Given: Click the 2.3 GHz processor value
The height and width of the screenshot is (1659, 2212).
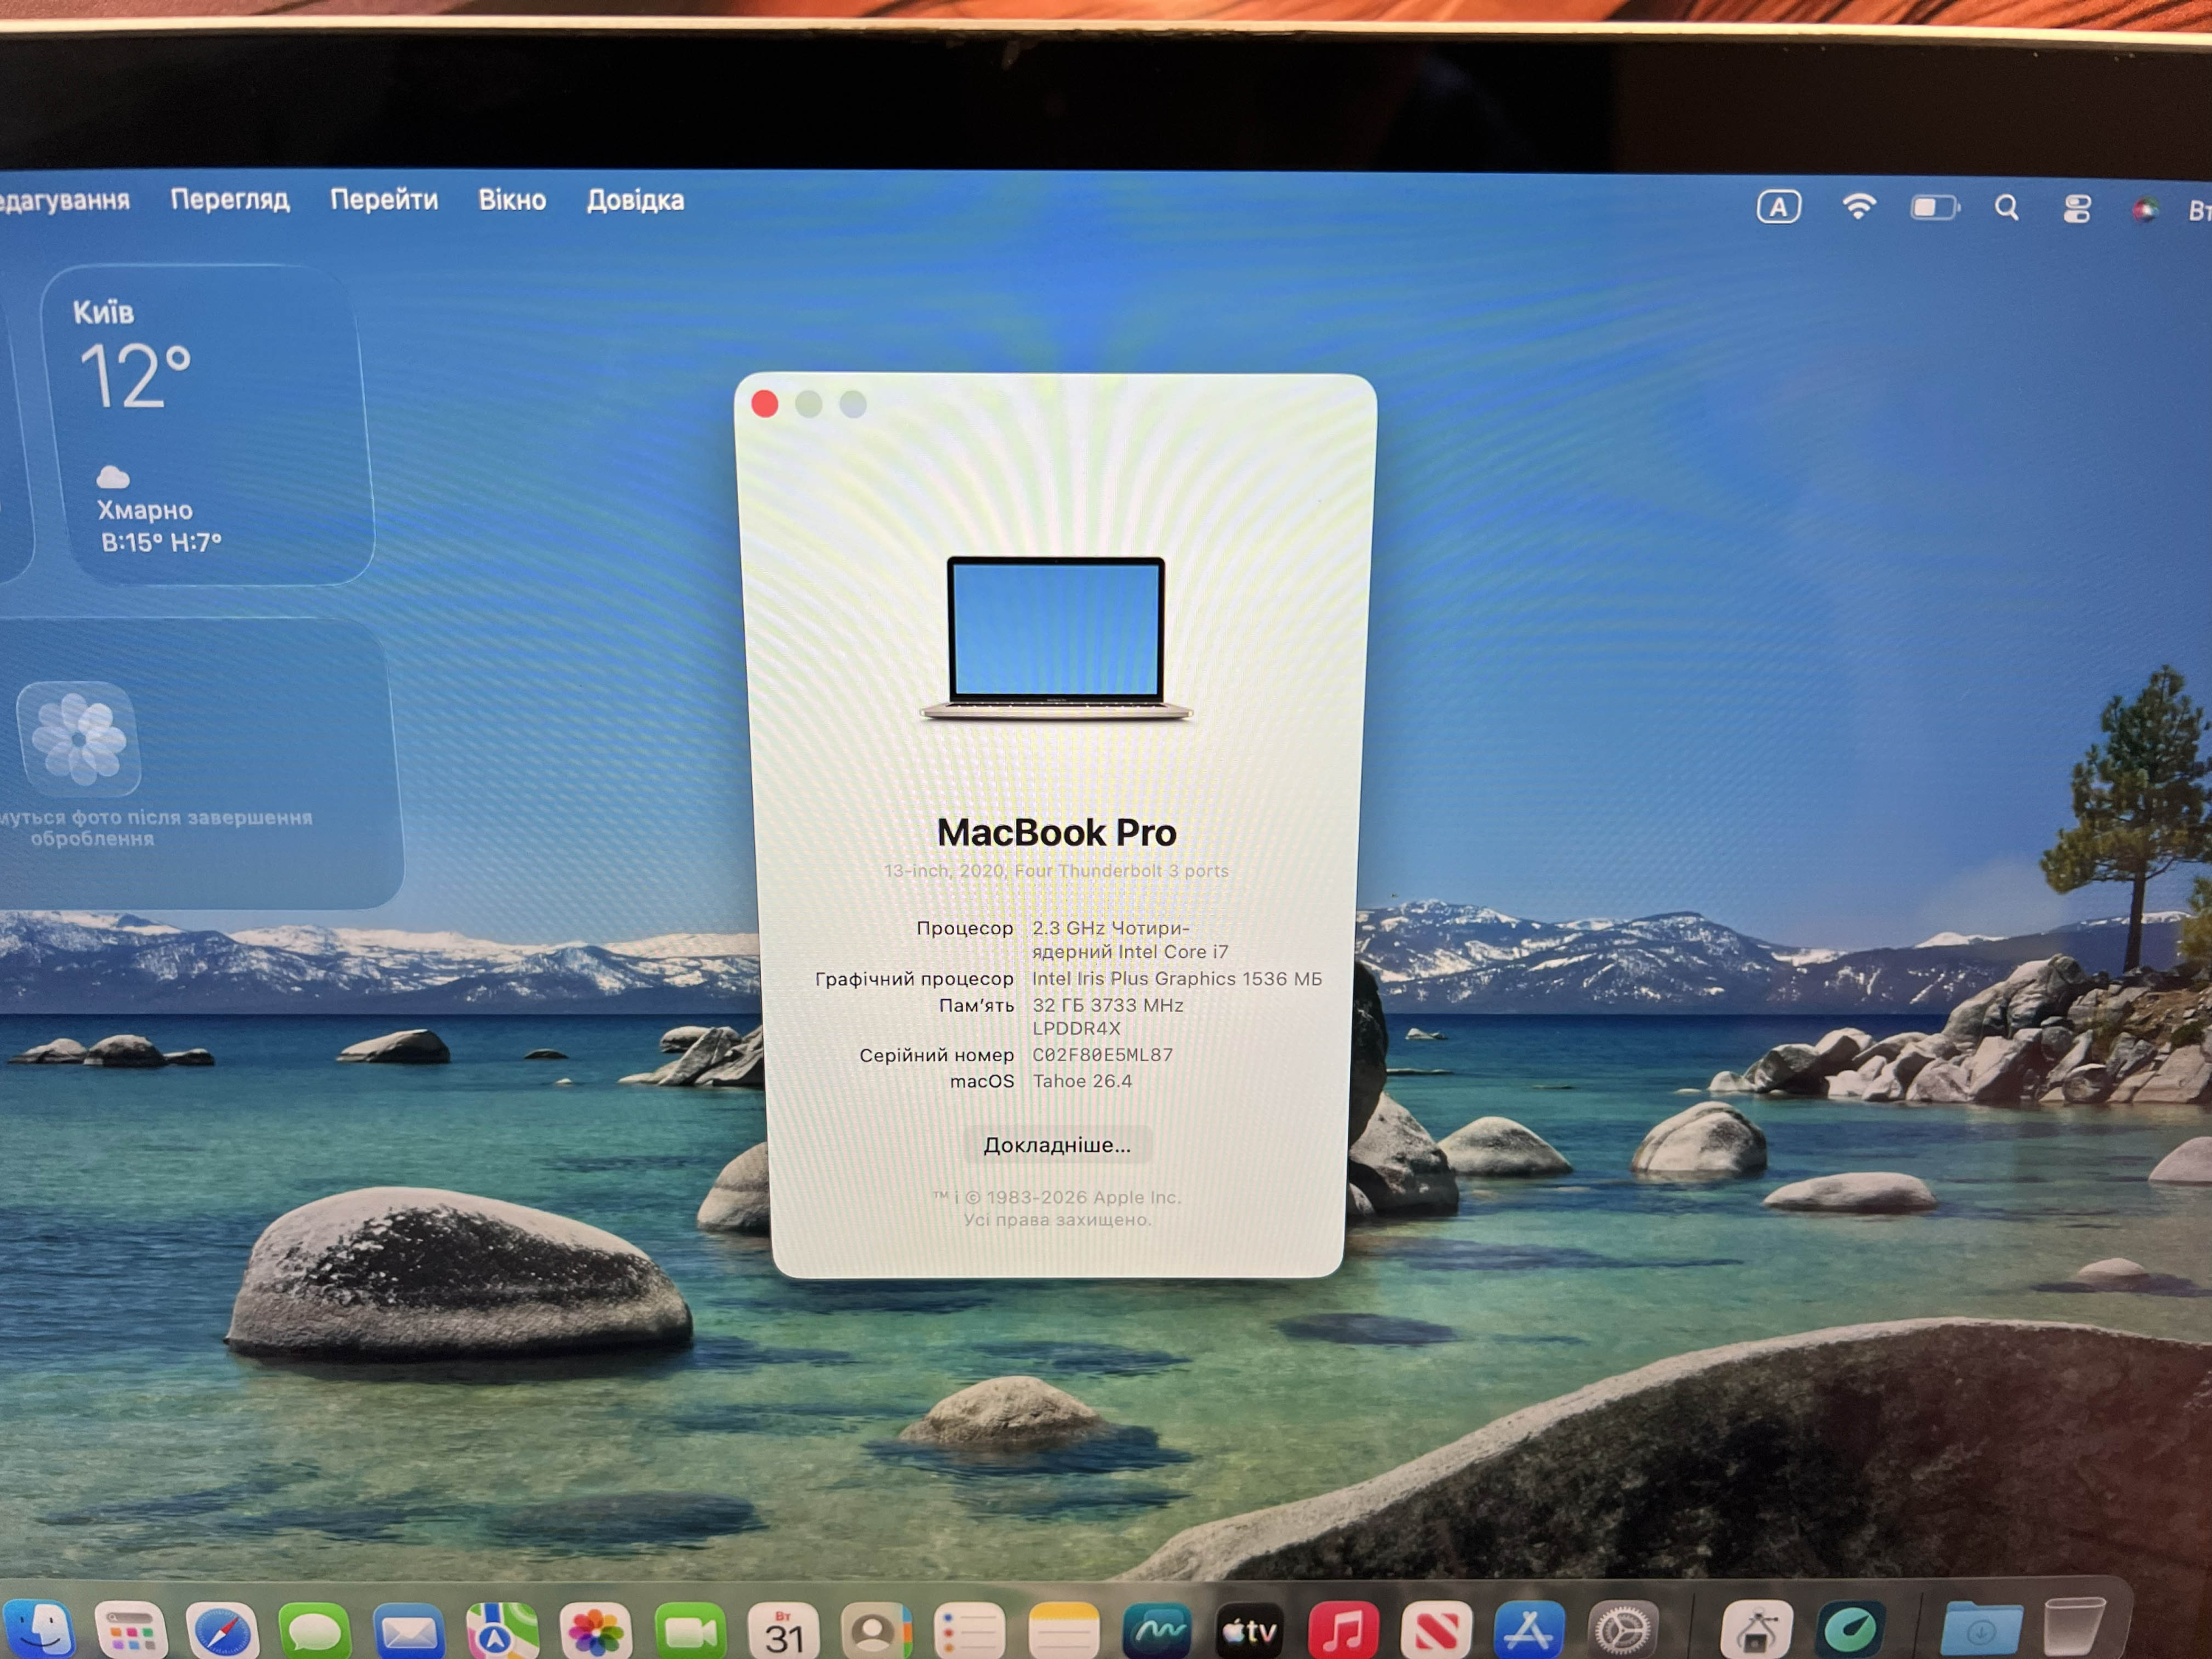Looking at the screenshot, I should point(1130,940).
